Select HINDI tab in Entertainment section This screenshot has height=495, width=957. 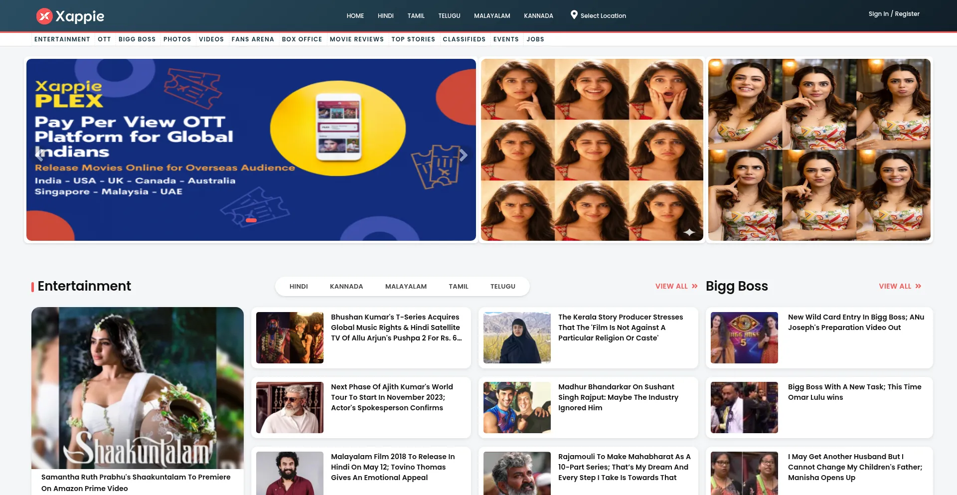[299, 287]
